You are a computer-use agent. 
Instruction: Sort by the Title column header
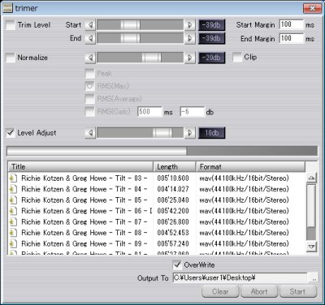pos(80,167)
